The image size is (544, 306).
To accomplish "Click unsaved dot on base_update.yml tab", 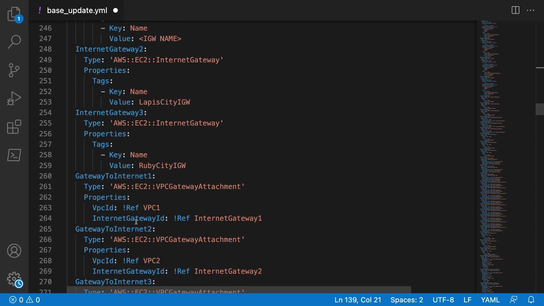I will 116,10.
